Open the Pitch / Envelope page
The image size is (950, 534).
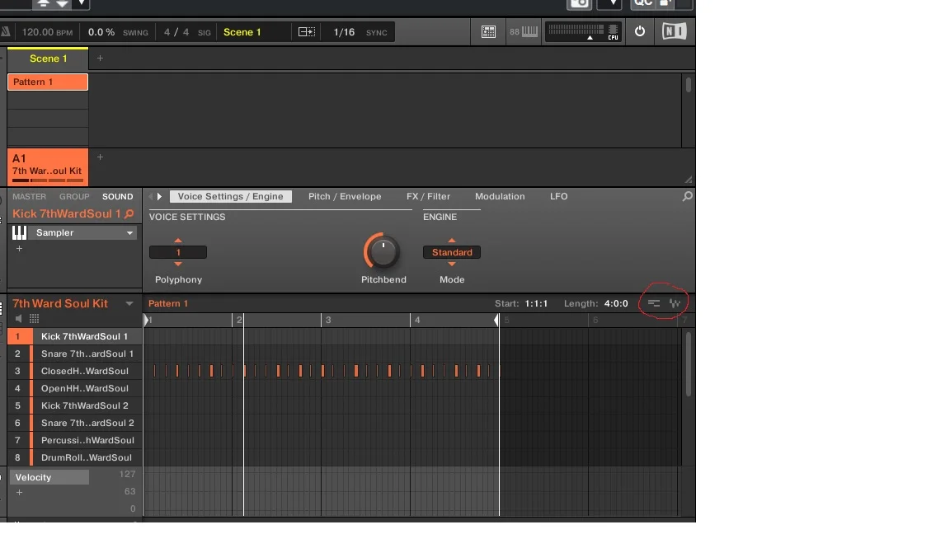(345, 196)
